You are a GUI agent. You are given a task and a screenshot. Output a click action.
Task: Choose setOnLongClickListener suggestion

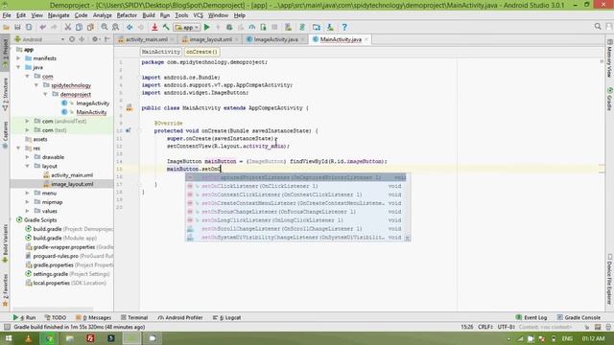point(295,220)
